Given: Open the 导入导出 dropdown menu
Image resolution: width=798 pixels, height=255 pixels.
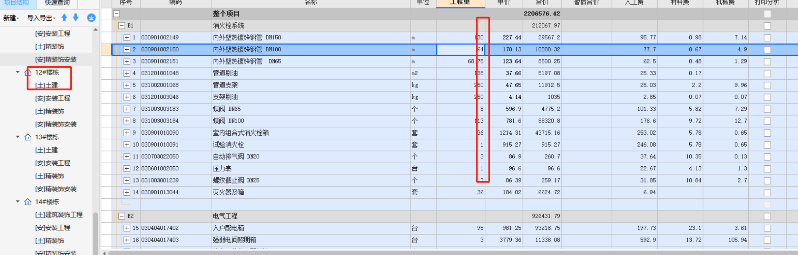Looking at the screenshot, I should tap(41, 18).
